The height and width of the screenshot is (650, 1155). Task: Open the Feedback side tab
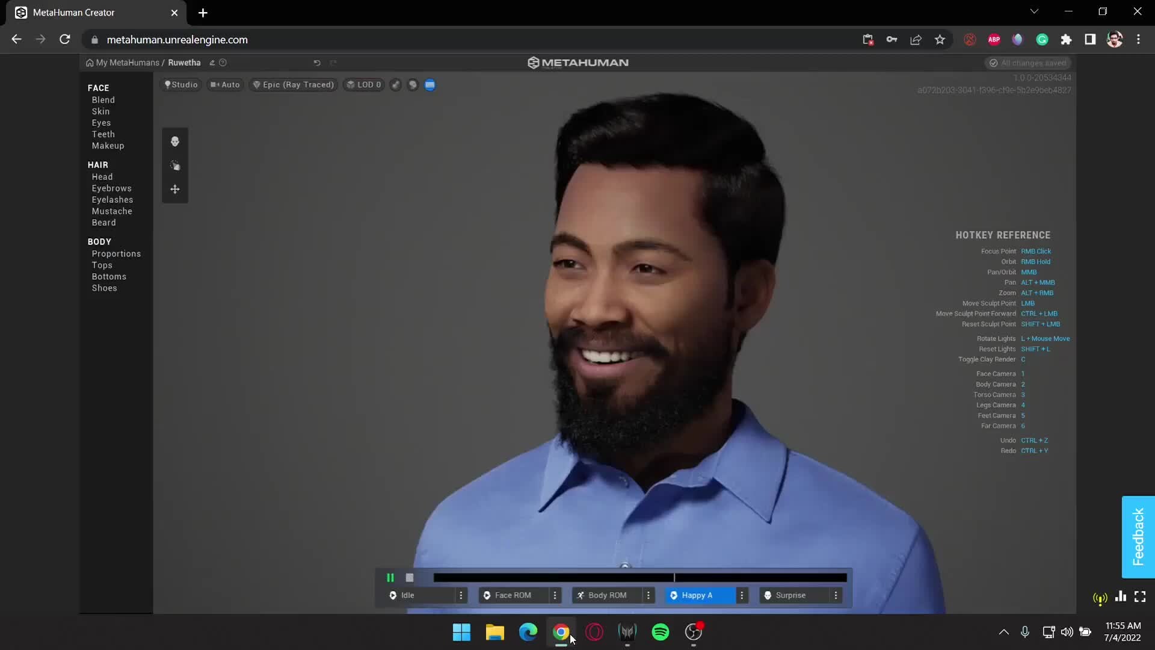pos(1138,537)
